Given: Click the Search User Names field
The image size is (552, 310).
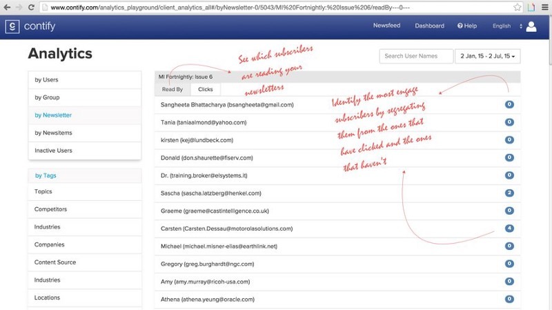Looking at the screenshot, I should pyautogui.click(x=416, y=56).
